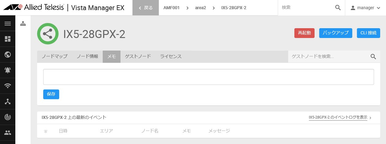The height and width of the screenshot is (144, 386).
Task: Click the memo text input box
Action: (x=208, y=77)
